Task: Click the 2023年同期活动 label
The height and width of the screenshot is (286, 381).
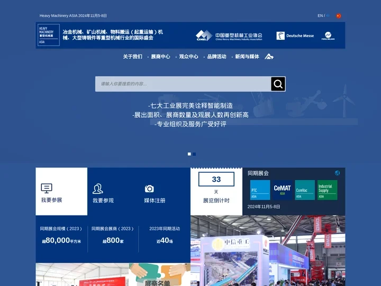Action: pos(165,229)
